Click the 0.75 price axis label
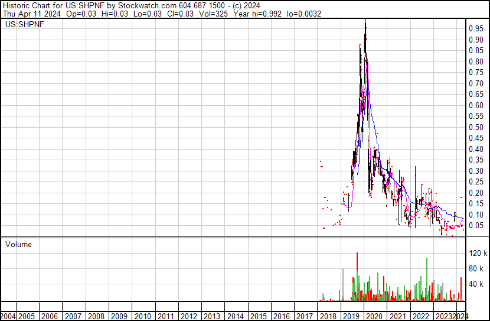Screen dimensions: 490x321 pyautogui.click(x=476, y=73)
